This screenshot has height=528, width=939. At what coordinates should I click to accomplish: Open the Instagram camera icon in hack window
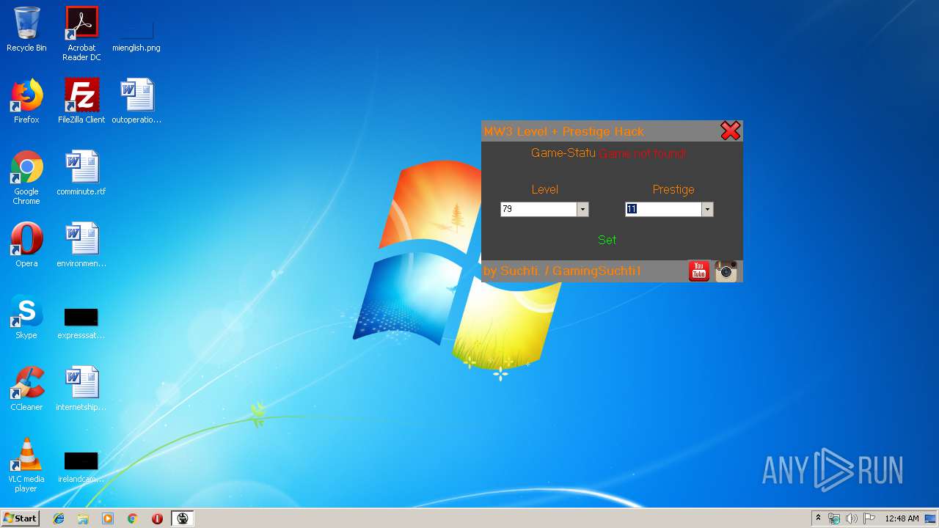click(x=726, y=271)
